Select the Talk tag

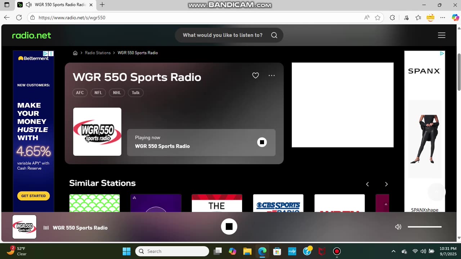(x=135, y=93)
